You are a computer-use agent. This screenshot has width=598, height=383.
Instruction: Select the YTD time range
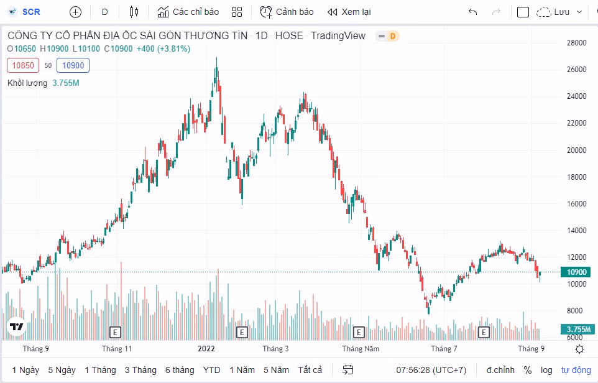[x=211, y=370]
